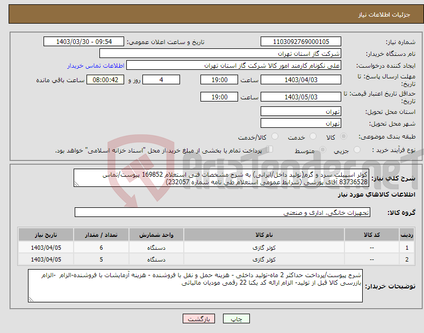
Task: Select the متوسط purchase type radio
Action: (x=322, y=149)
